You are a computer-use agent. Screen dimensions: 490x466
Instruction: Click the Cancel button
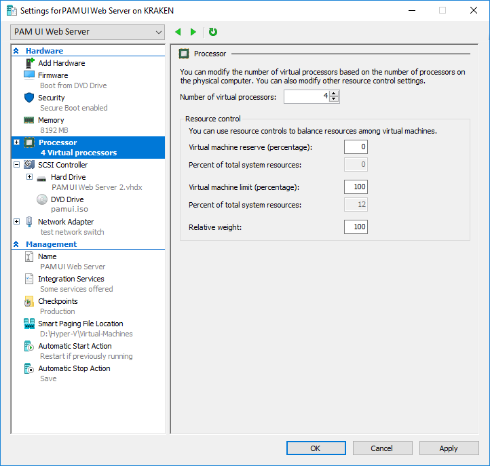(383, 448)
